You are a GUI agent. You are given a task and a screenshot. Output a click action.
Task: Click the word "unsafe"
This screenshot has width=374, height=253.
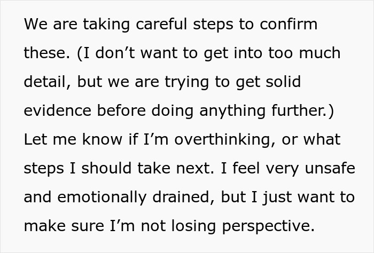(x=330, y=168)
